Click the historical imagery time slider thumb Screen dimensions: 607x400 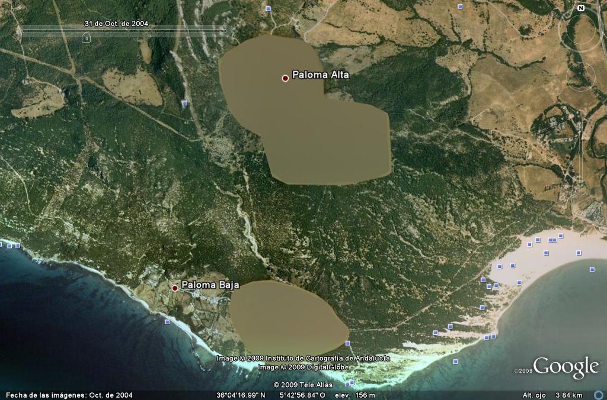coord(86,38)
